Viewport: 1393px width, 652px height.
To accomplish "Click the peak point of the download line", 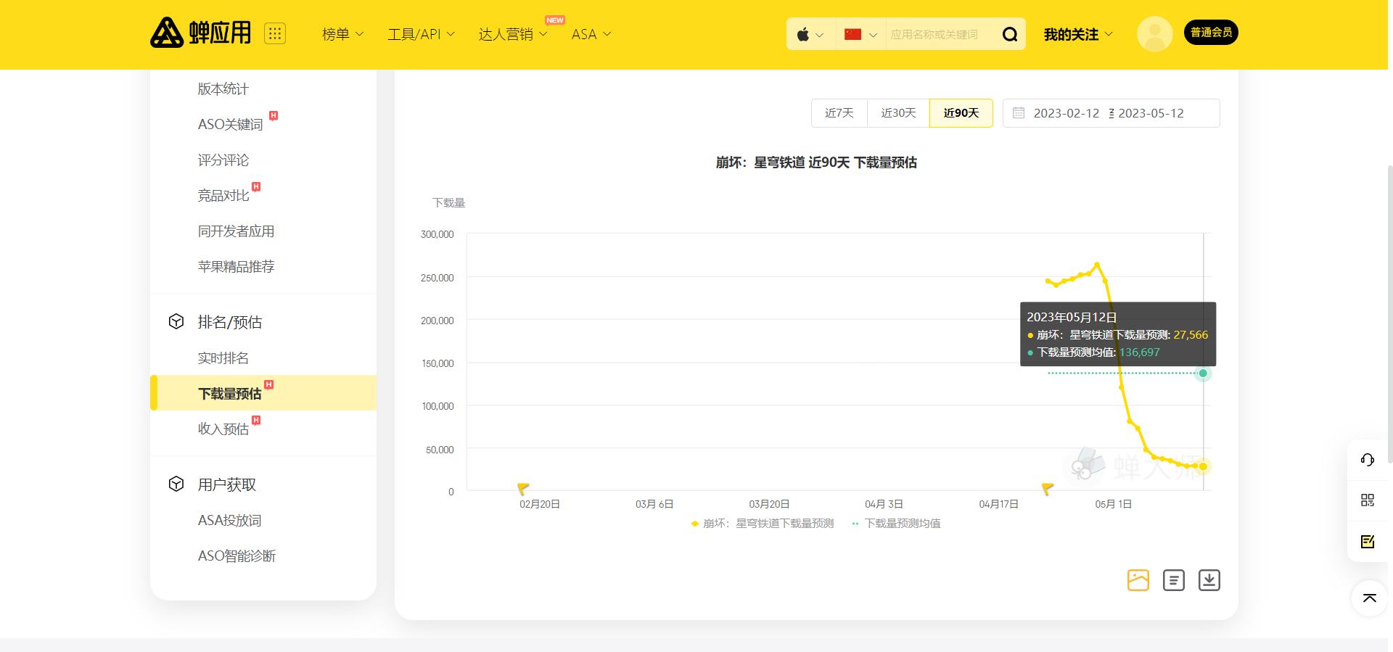I will pyautogui.click(x=1097, y=264).
